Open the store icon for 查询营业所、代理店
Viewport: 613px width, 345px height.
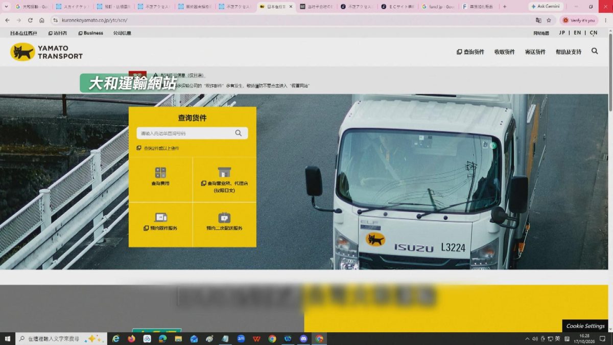(224, 172)
